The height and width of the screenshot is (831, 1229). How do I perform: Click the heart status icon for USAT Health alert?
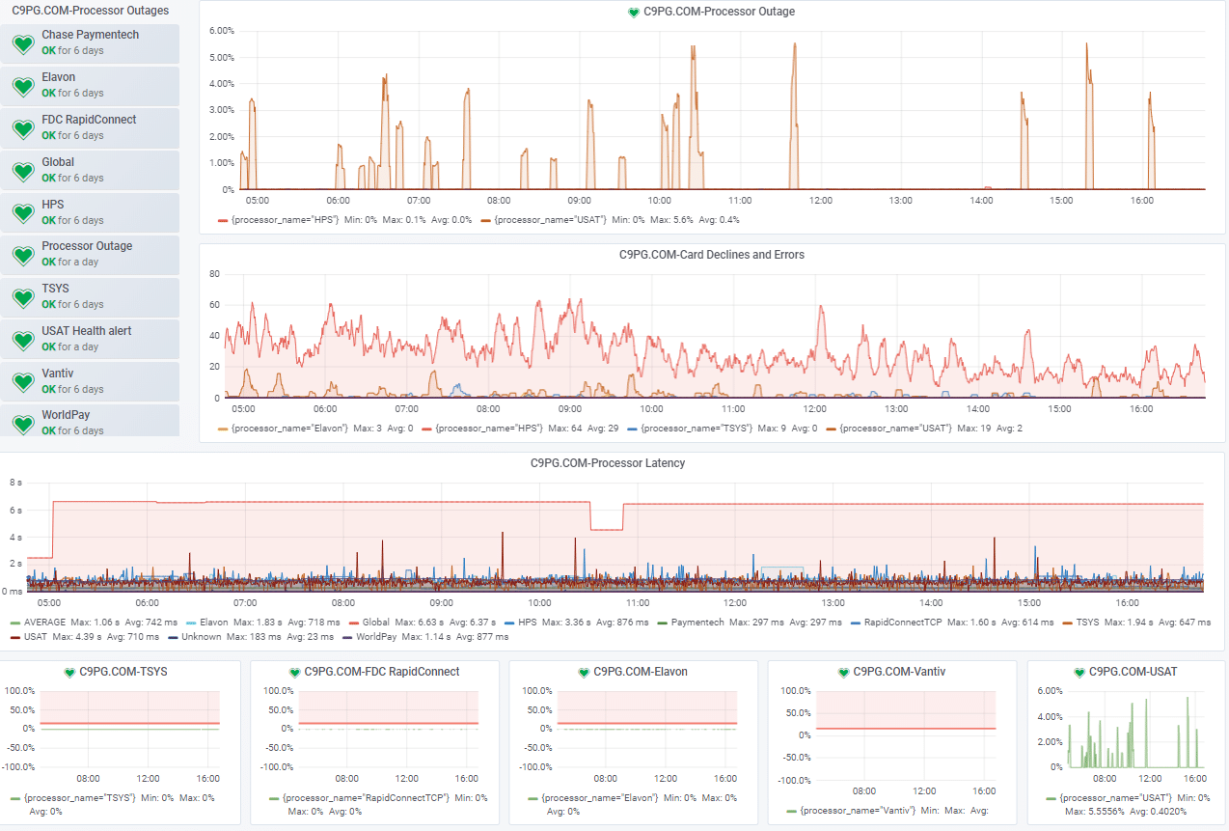(x=23, y=341)
